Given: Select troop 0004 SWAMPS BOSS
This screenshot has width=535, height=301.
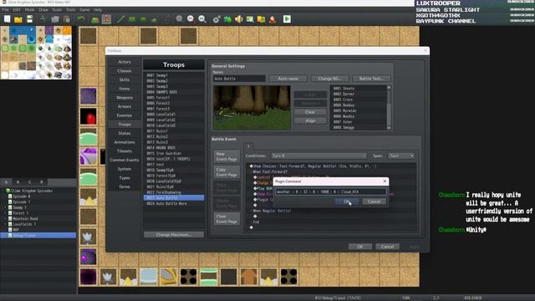Looking at the screenshot, I should click(174, 92).
